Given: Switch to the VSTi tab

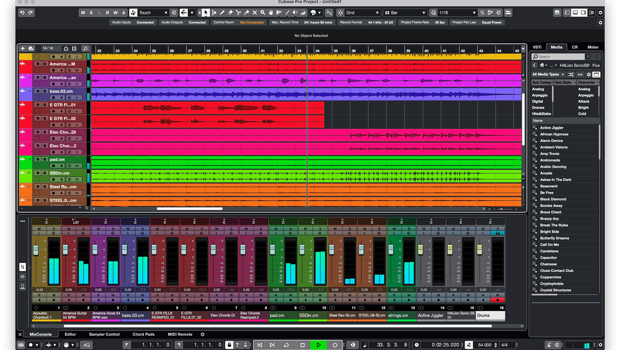Looking at the screenshot, I should point(537,47).
